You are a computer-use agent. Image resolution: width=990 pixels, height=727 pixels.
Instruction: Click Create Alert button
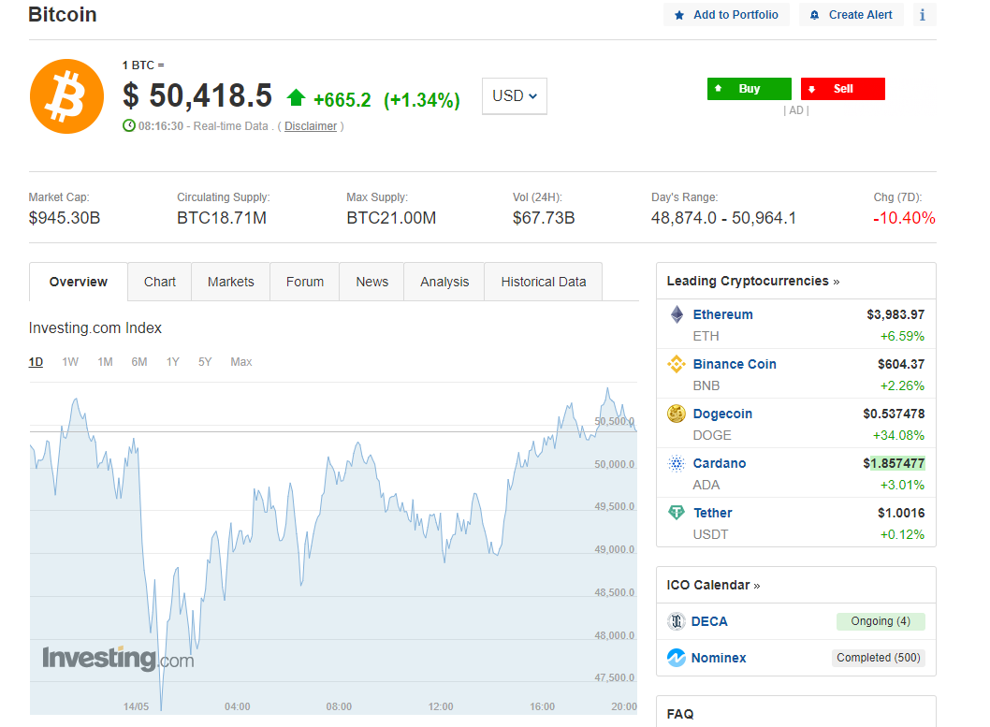tap(852, 15)
